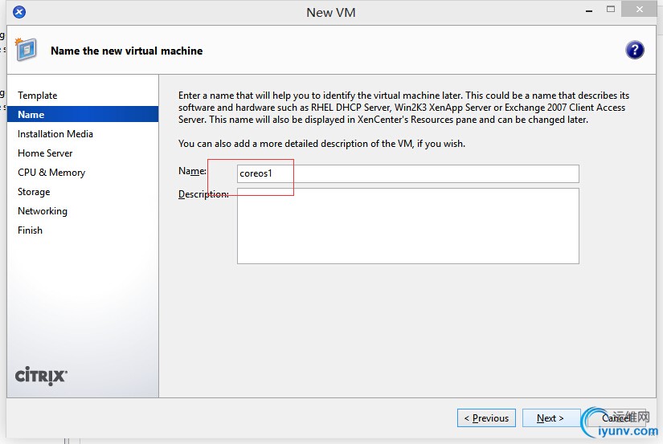Switch to the Storage step

(x=34, y=192)
